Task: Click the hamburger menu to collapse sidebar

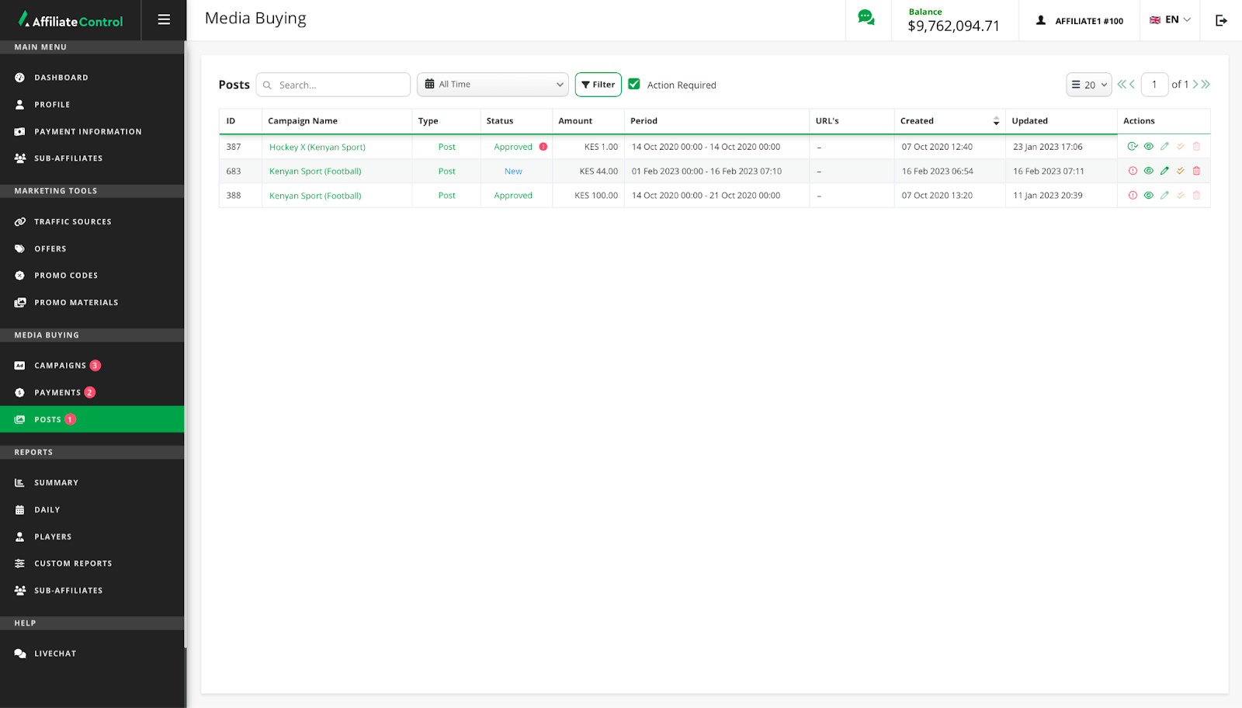Action: pyautogui.click(x=164, y=20)
